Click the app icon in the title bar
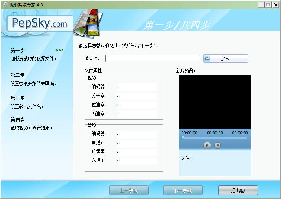The image size is (281, 199). click(5, 5)
